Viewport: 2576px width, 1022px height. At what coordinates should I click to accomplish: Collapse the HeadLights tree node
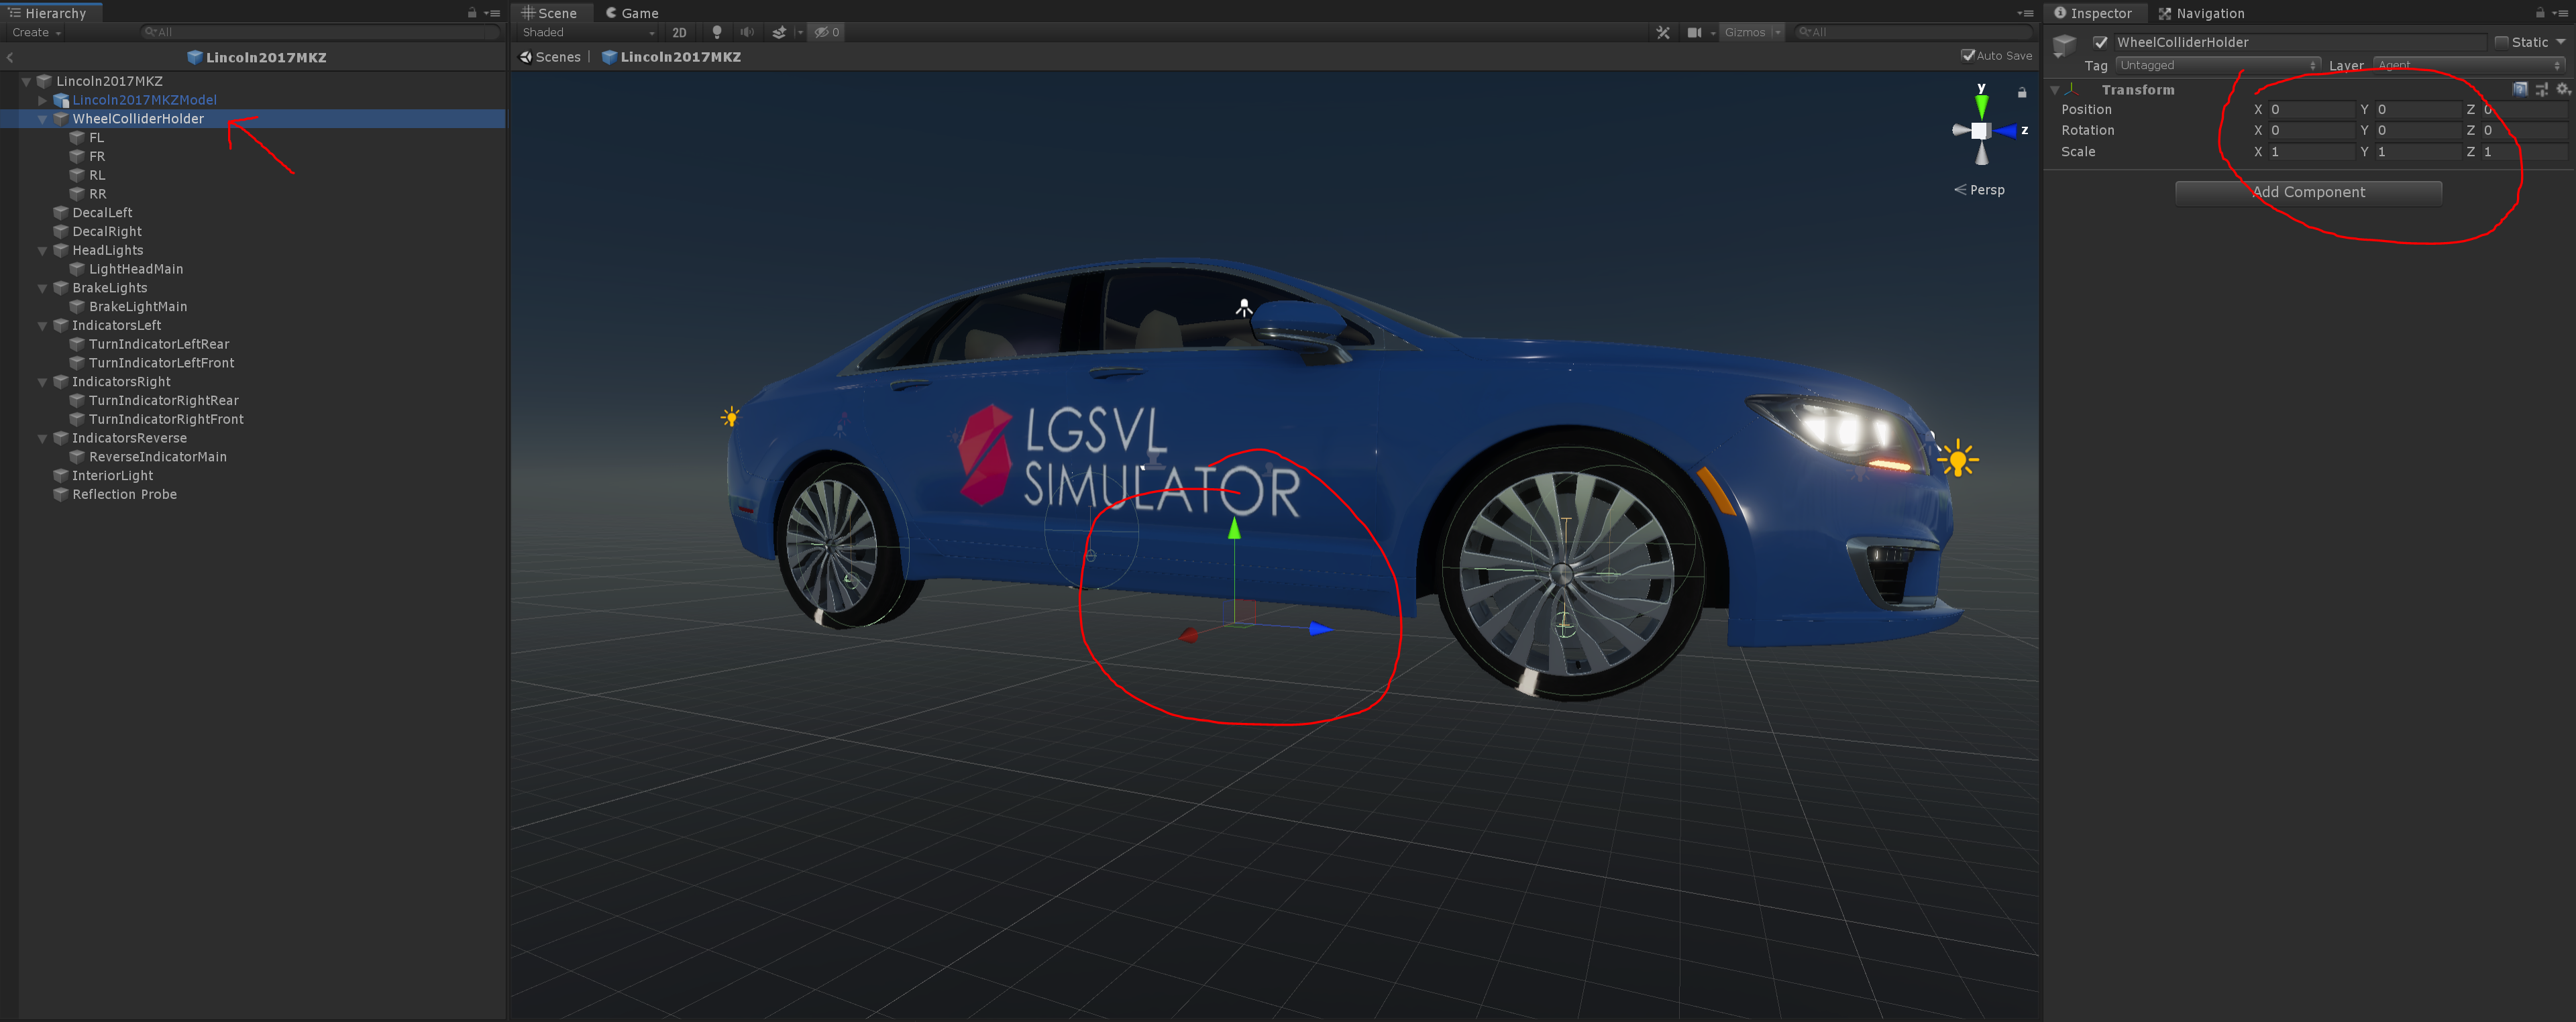tap(42, 251)
